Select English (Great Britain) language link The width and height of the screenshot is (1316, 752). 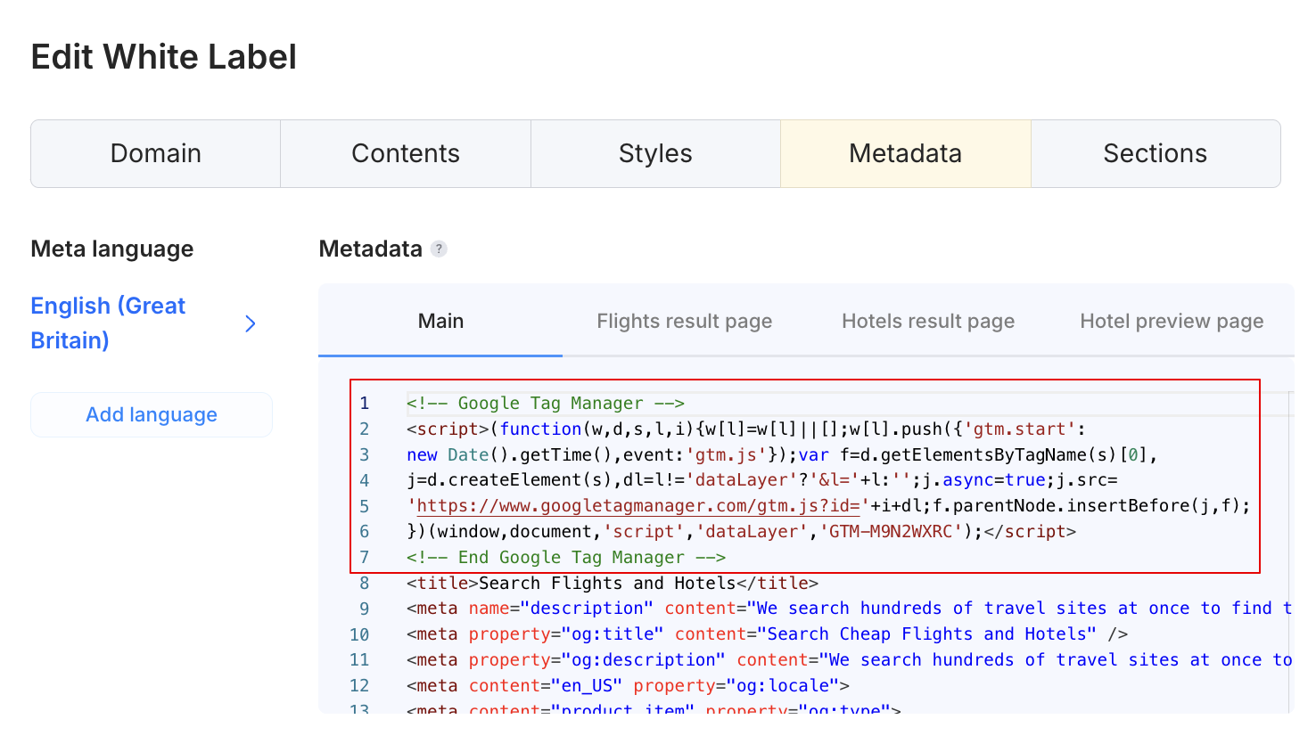[x=108, y=323]
